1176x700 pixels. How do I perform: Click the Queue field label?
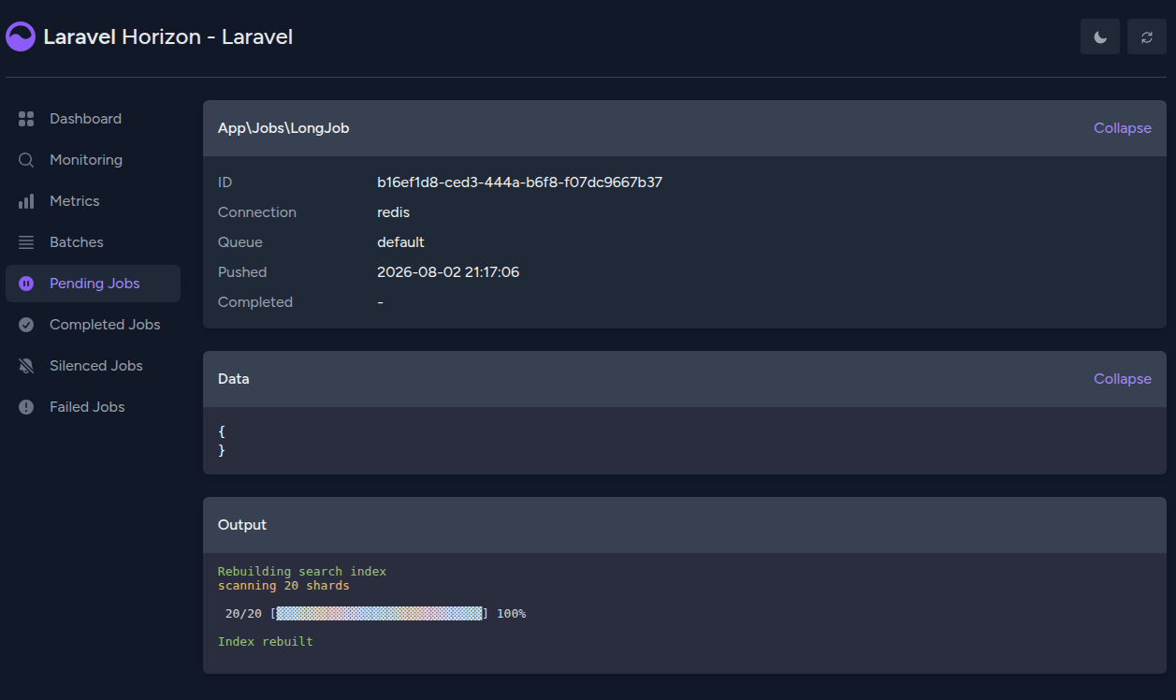tap(240, 242)
